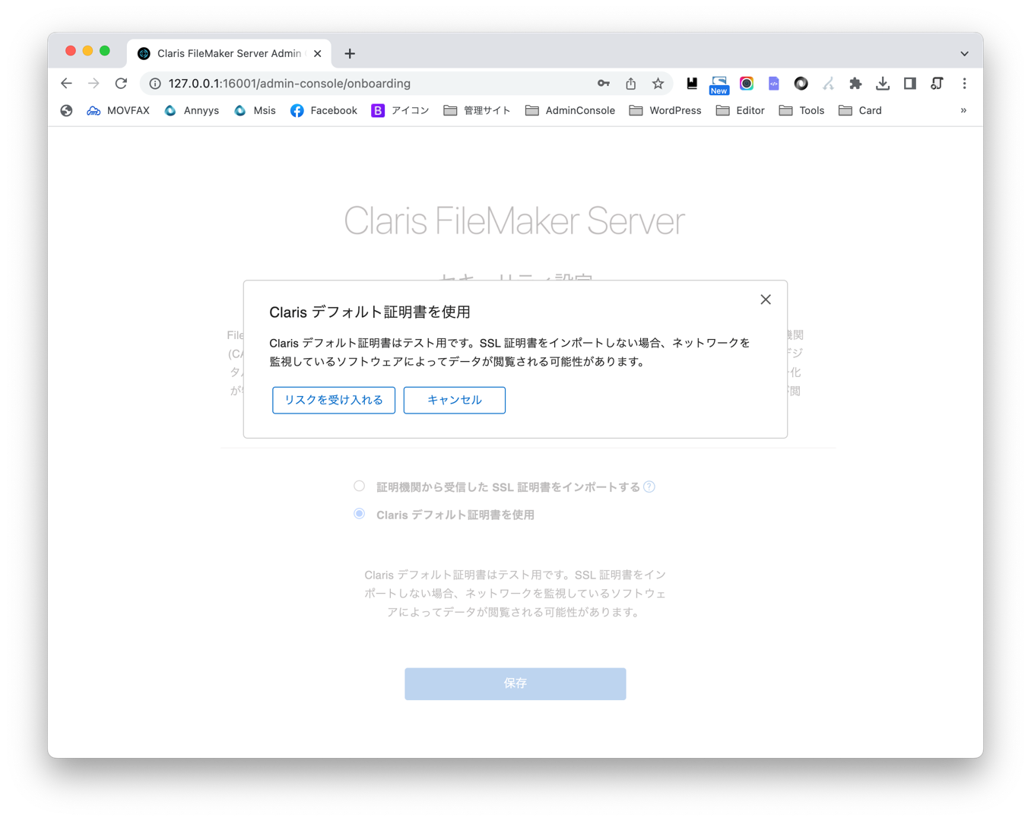Close the Claris FileMaker Server Admin tab

click(x=318, y=53)
